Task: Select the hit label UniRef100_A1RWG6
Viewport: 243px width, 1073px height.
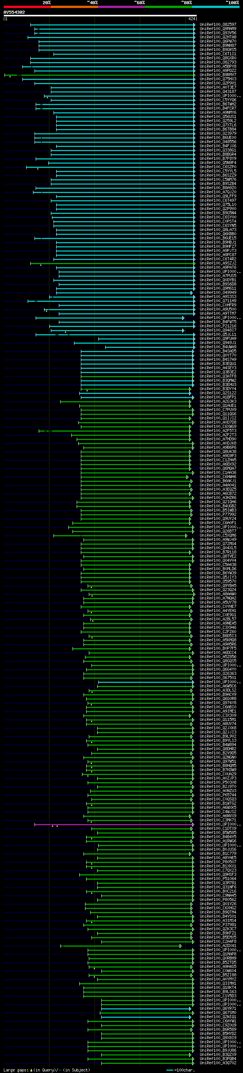Action: [x=218, y=841]
